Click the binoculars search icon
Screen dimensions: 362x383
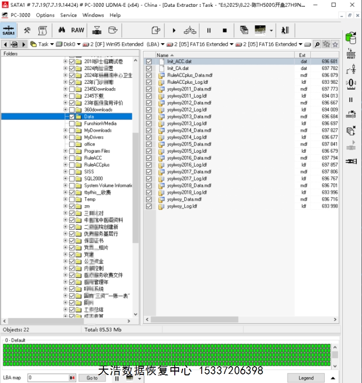[61, 30]
